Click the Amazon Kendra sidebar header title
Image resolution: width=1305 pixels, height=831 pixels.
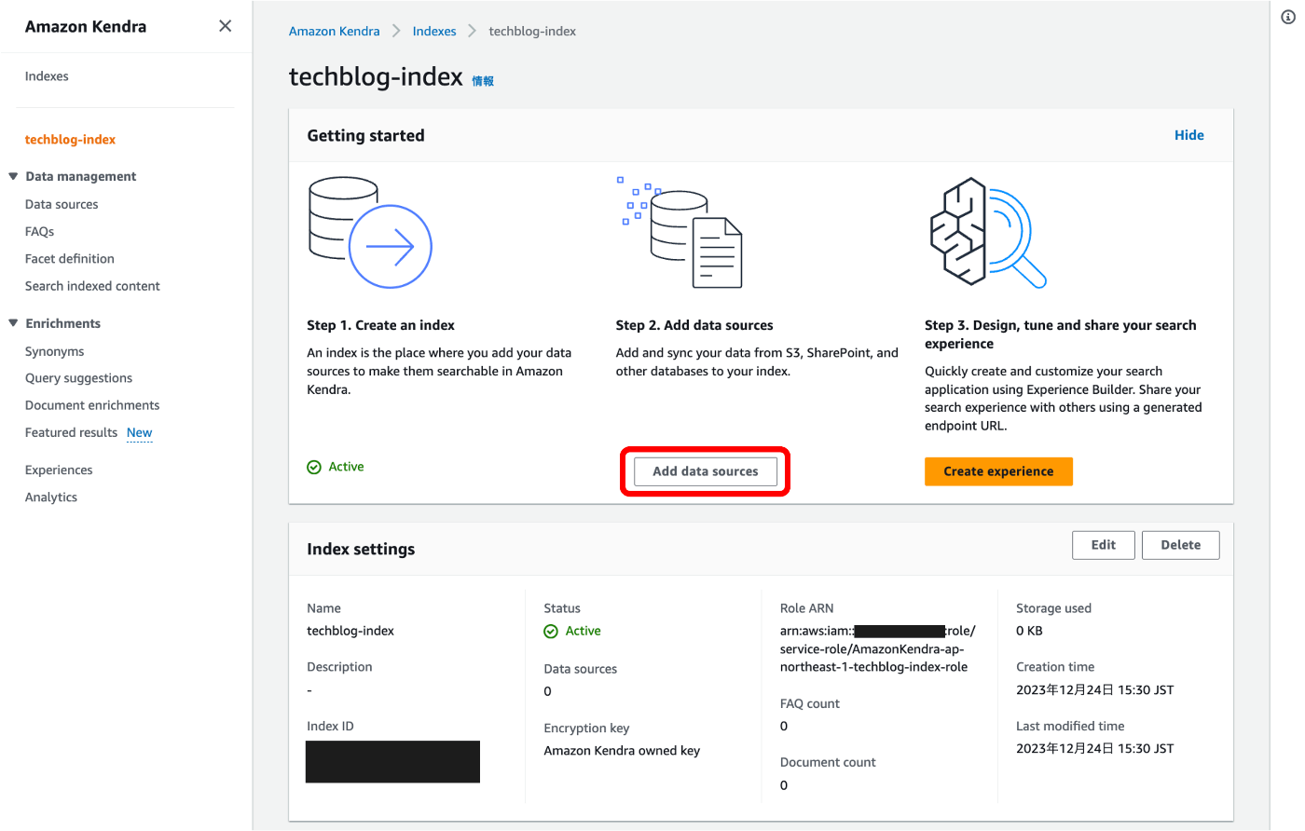click(86, 27)
